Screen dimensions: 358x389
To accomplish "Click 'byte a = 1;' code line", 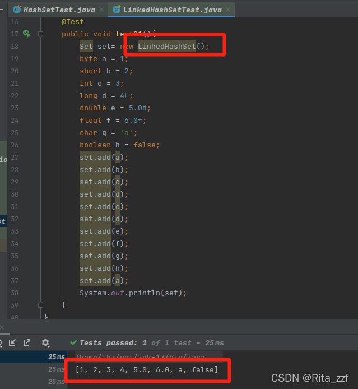I will click(x=104, y=59).
